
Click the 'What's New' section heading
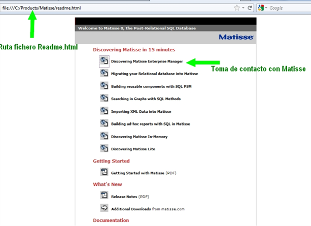coord(108,184)
